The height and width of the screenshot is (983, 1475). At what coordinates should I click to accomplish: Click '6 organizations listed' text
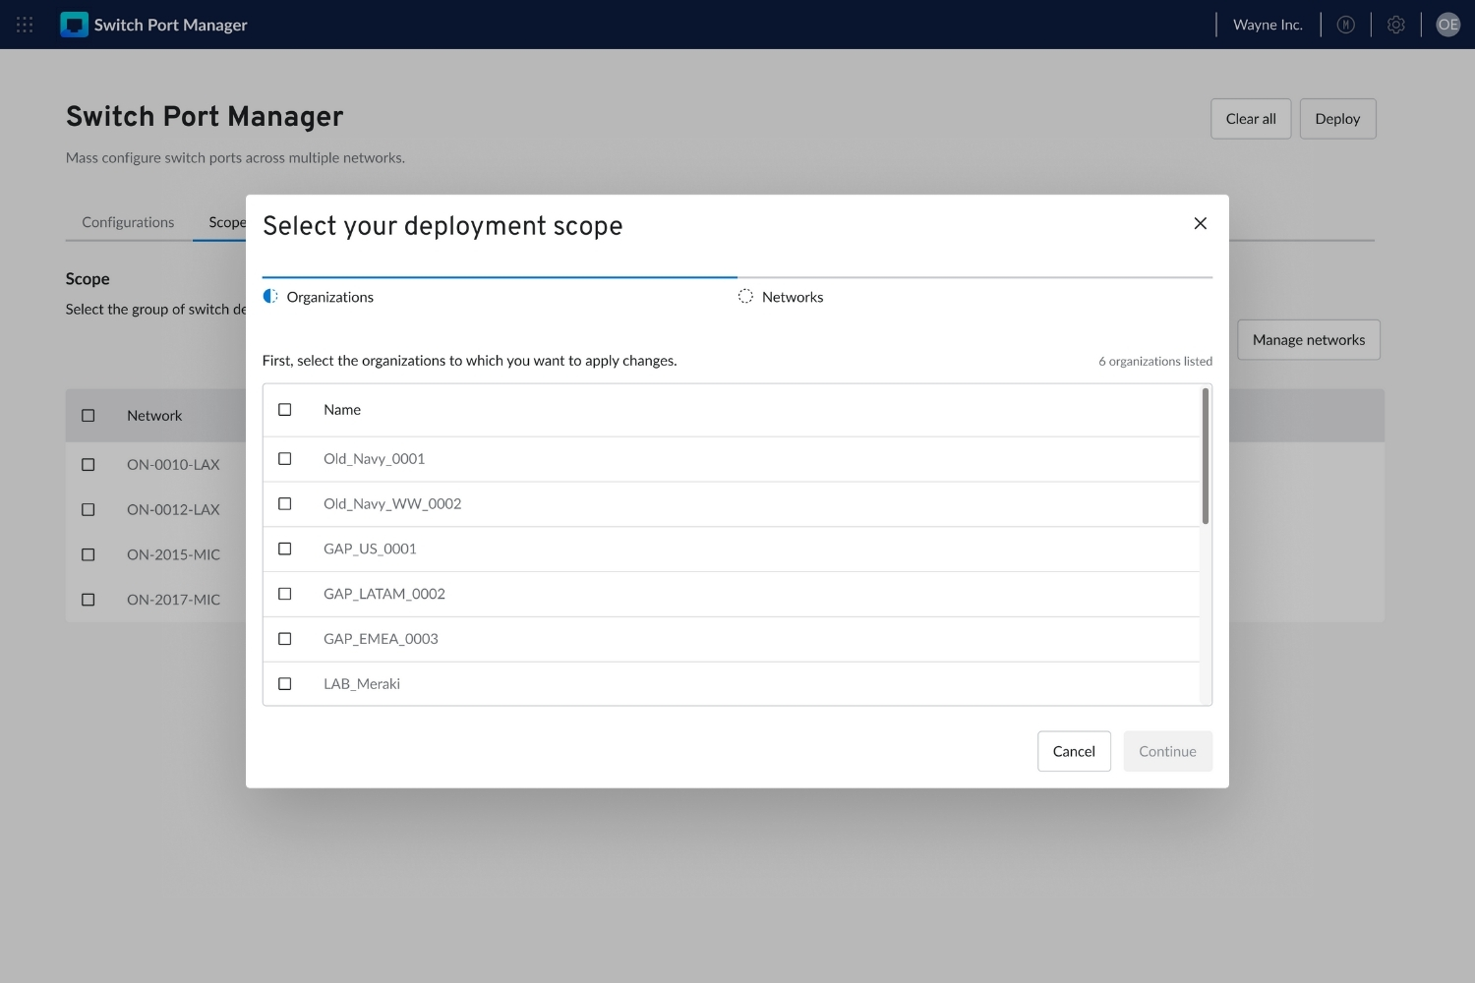[1155, 361]
